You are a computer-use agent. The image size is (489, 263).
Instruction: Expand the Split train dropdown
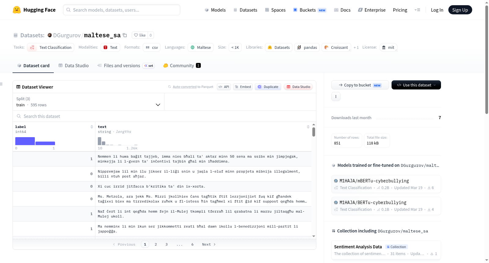click(89, 102)
